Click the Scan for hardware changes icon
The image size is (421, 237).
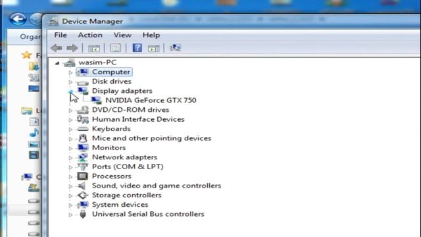pos(175,48)
